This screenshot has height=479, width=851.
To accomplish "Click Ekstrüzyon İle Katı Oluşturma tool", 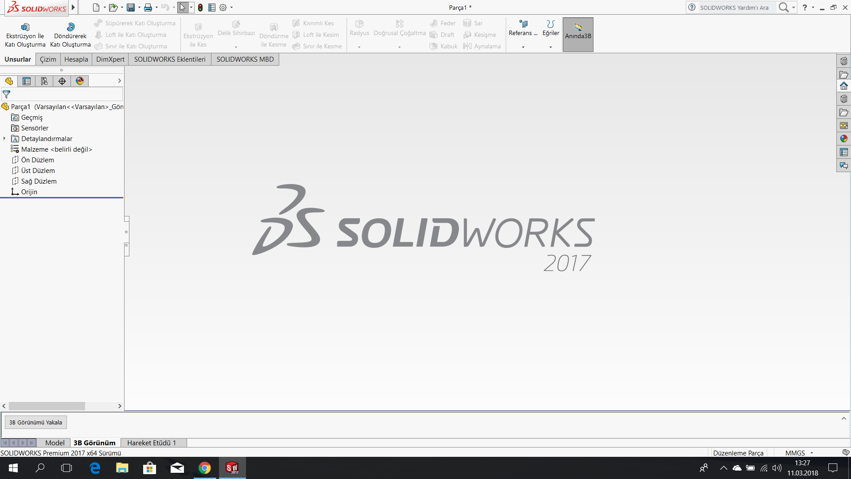I will coord(25,35).
